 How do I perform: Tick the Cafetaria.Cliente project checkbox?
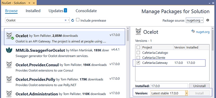[138, 58]
